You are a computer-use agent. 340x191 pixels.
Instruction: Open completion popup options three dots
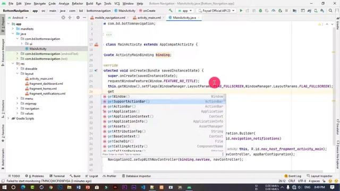(x=223, y=154)
